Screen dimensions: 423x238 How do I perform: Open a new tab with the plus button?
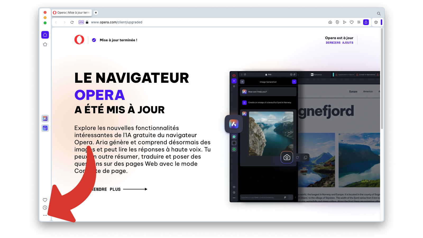pyautogui.click(x=96, y=12)
